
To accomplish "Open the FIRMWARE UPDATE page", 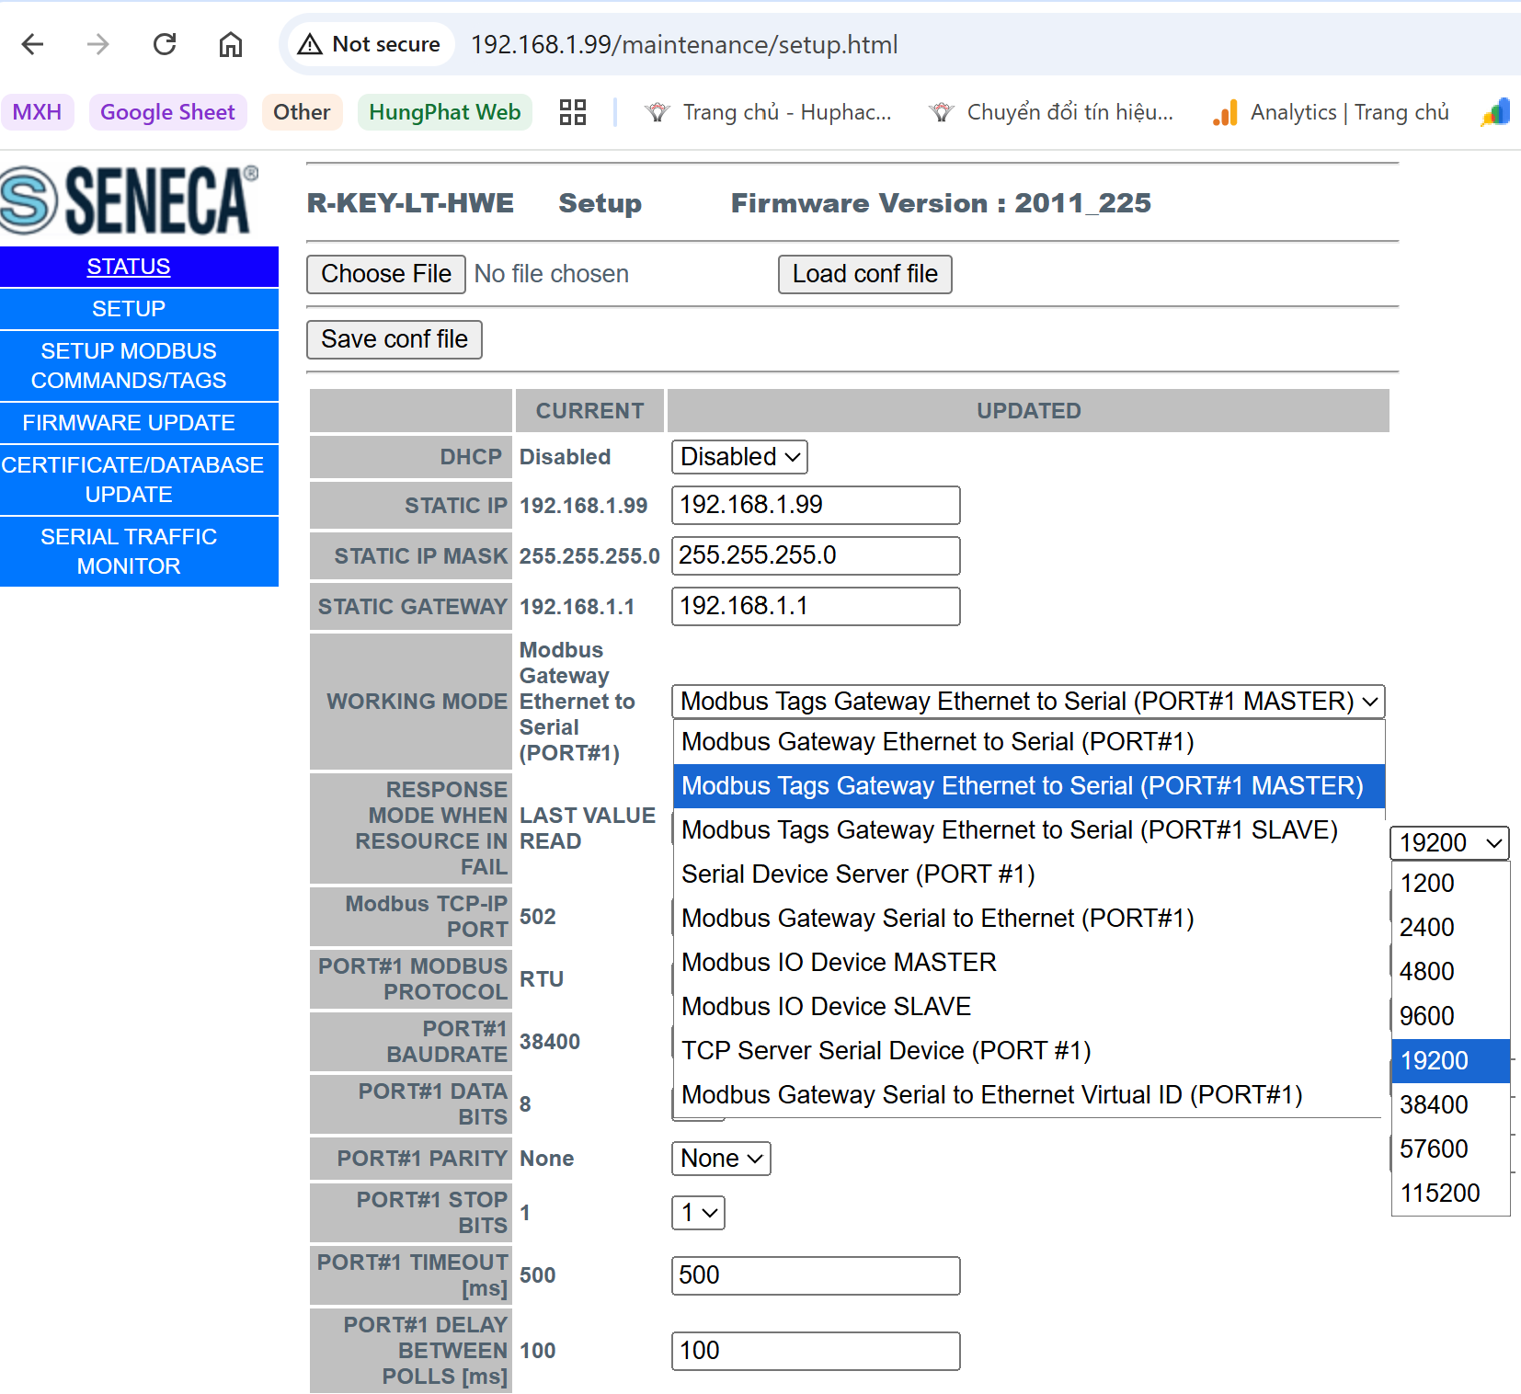I will click(129, 423).
